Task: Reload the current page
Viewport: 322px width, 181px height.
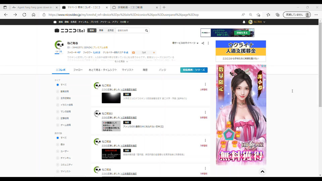Action: click(24, 15)
